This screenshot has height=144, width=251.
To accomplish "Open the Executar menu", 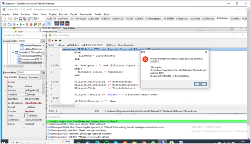I will coord(63,14).
